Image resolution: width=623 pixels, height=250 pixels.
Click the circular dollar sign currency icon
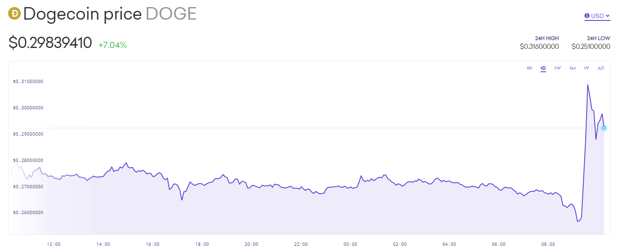[x=587, y=15]
